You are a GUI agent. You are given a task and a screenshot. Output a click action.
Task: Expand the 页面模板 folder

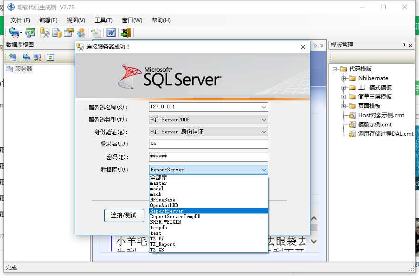tap(344, 106)
